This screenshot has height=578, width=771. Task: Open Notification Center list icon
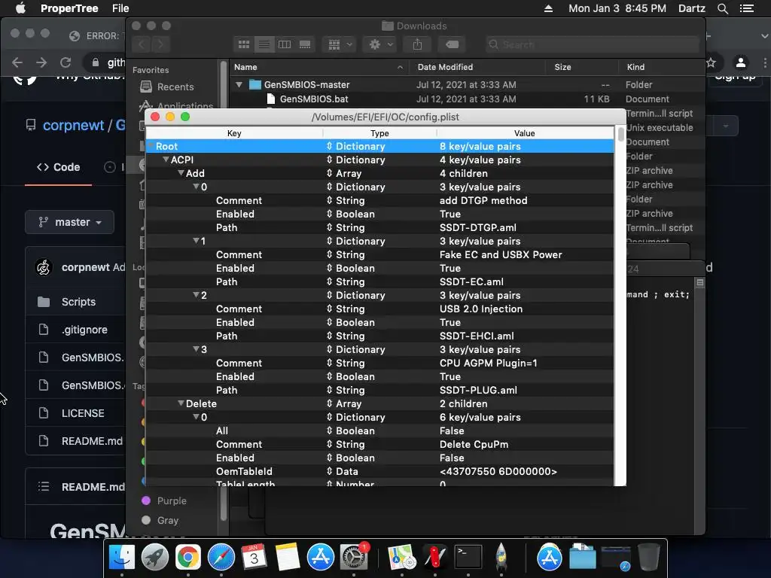pos(746,8)
